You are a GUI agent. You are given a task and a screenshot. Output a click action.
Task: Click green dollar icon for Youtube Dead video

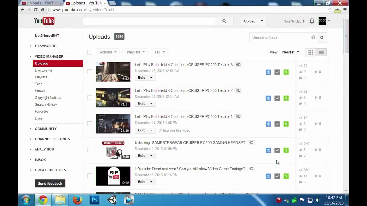286,176
